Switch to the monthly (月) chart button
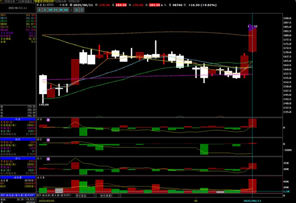The width and height of the screenshot is (296, 203). (82, 10)
